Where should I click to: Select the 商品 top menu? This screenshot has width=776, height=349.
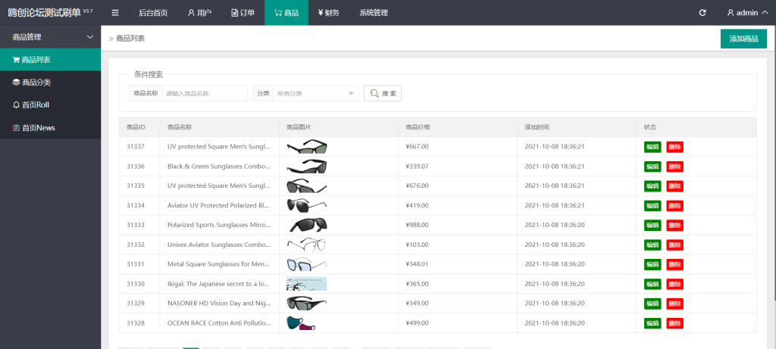click(x=286, y=13)
